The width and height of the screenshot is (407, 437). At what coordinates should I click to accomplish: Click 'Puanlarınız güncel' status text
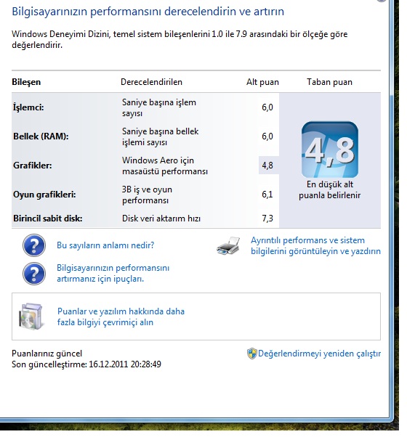tap(47, 354)
